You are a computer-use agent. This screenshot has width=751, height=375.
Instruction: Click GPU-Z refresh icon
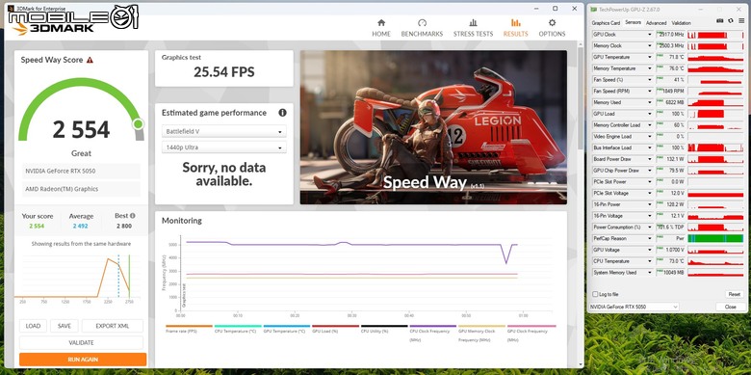730,21
